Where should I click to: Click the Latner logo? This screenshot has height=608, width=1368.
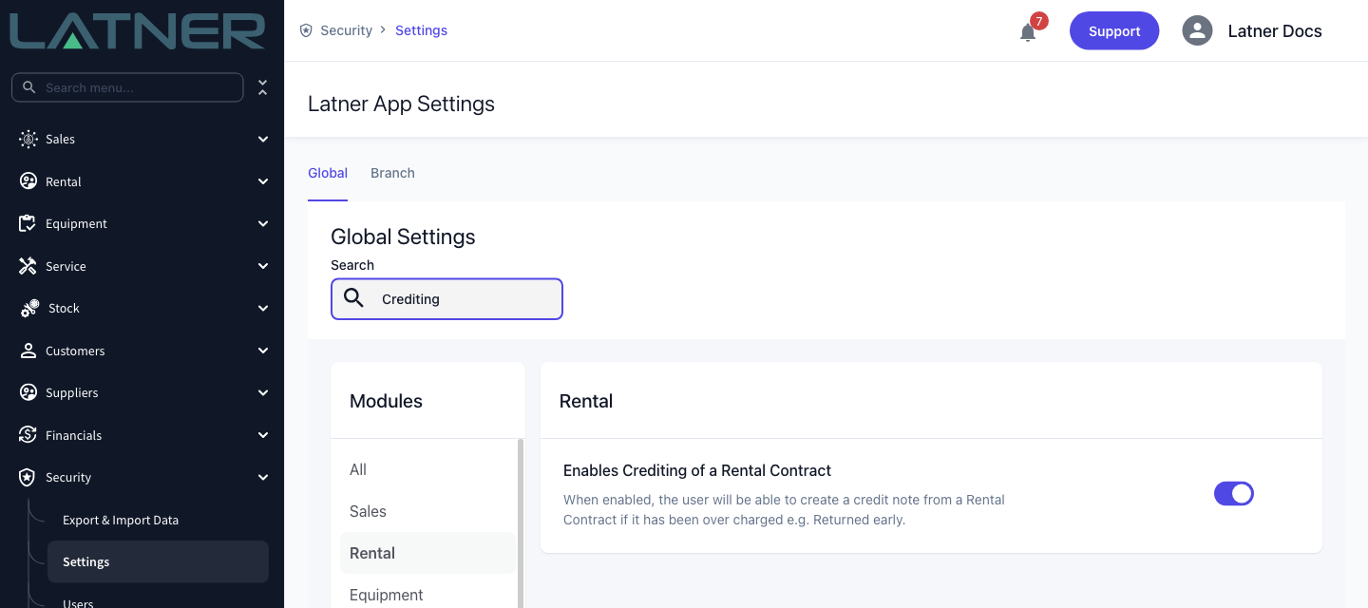click(138, 29)
